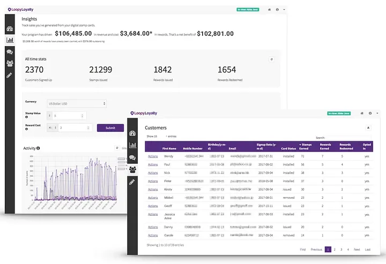
Task: Select people group icon in Customers sidebar
Action: tap(132, 170)
